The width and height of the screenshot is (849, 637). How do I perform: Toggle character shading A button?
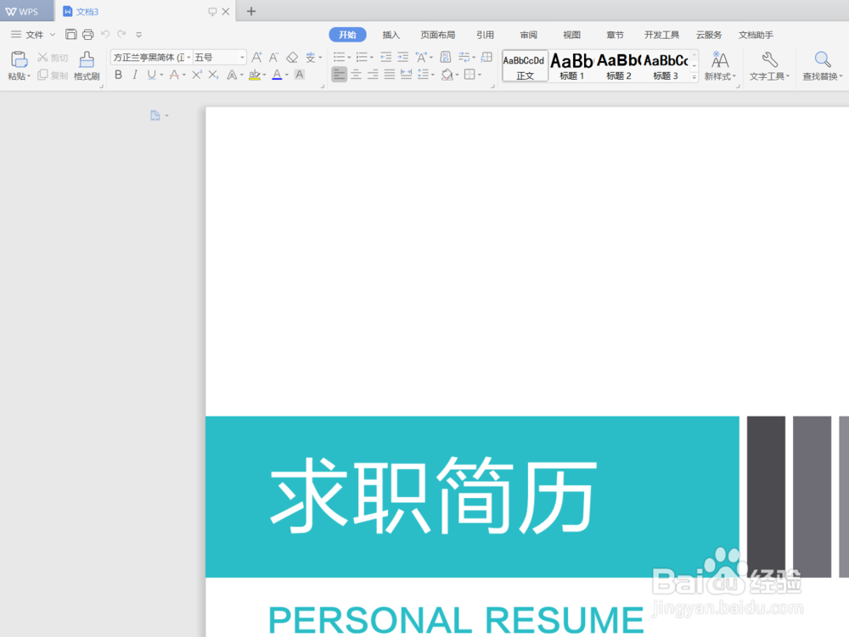point(300,75)
